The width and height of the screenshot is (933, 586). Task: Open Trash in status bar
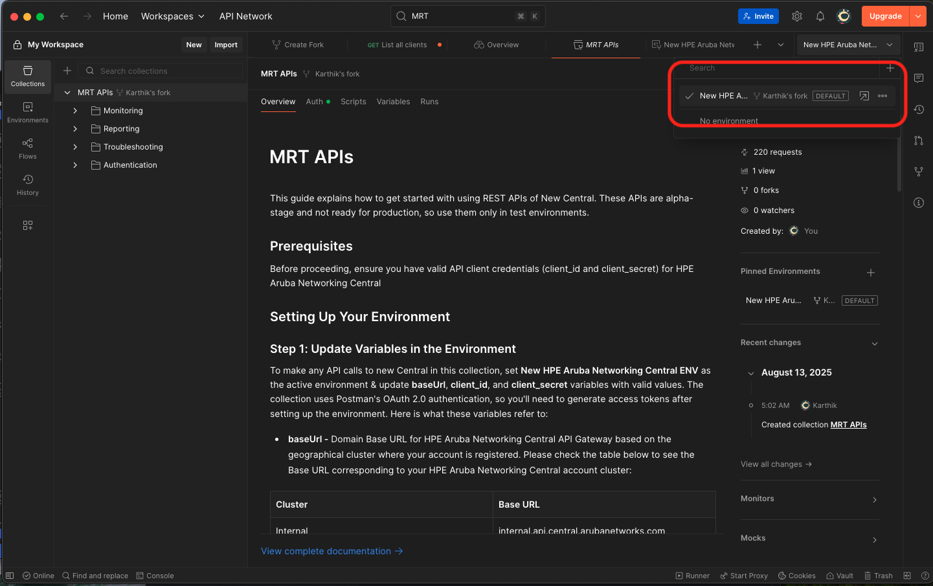878,576
